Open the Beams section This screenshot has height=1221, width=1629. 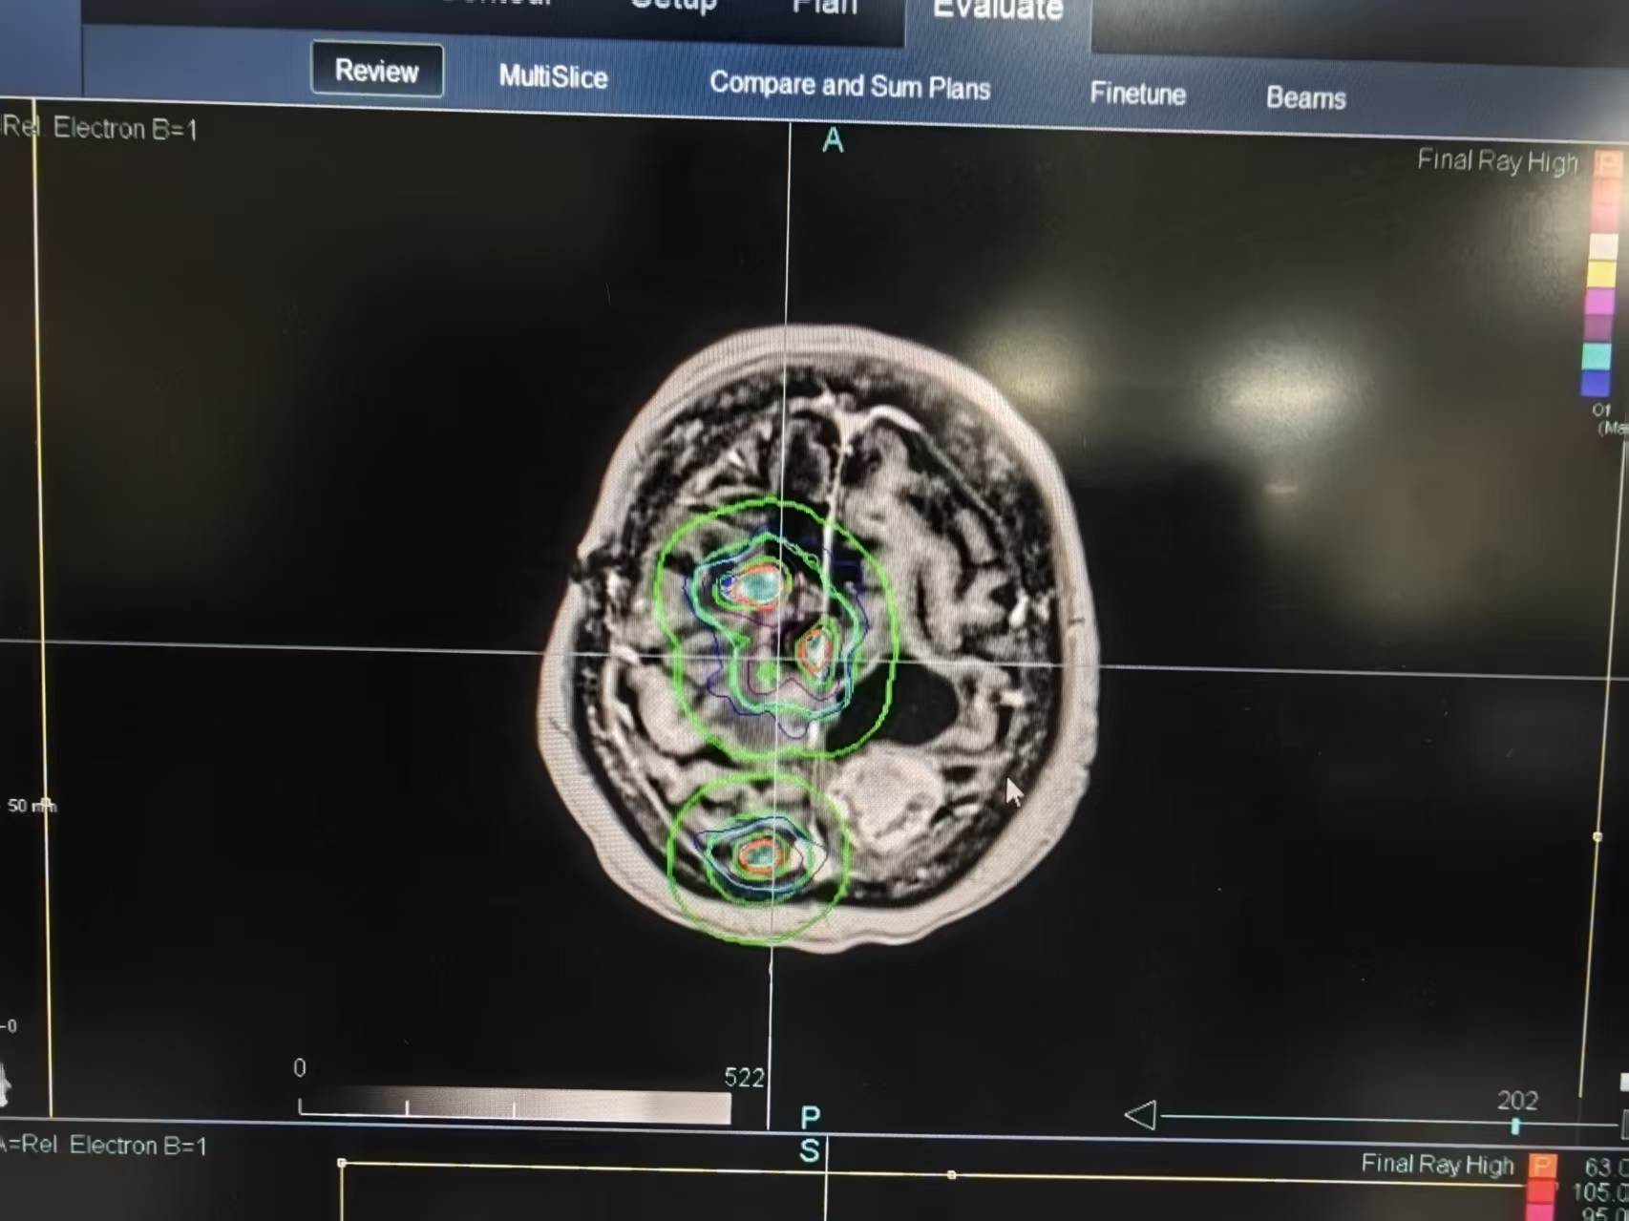coord(1306,97)
